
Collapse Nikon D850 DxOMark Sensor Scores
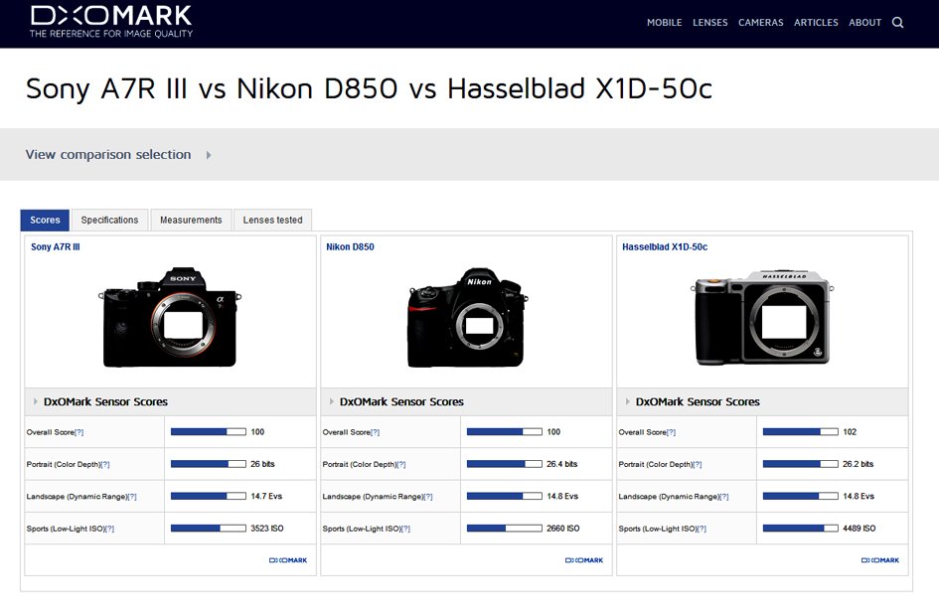point(332,402)
